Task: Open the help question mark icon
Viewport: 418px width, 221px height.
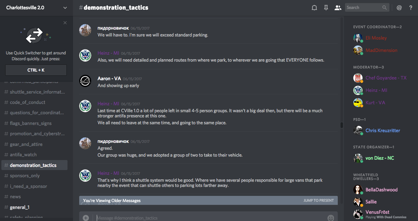Action: click(411, 8)
